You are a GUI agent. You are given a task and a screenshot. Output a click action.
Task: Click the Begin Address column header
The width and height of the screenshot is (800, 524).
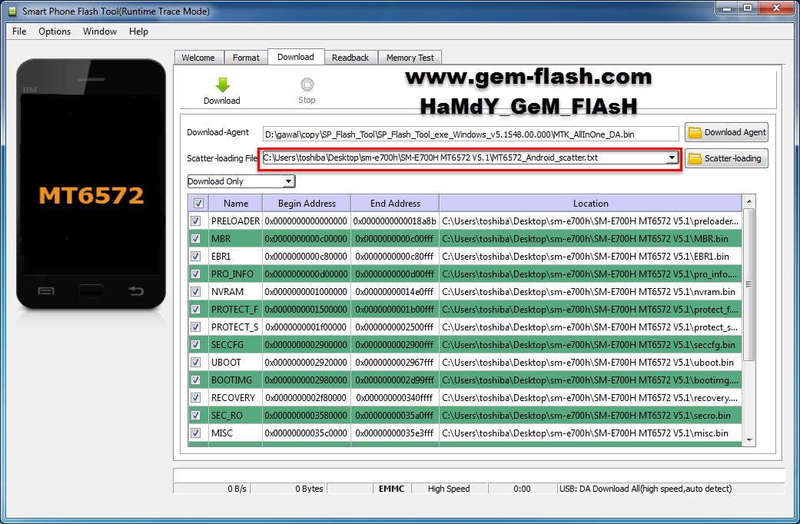tap(307, 204)
